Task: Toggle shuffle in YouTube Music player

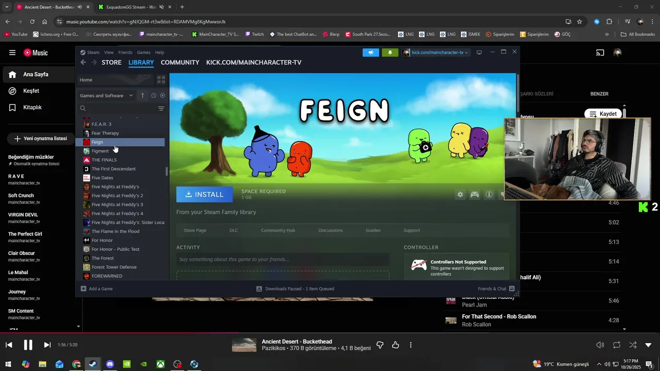Action: pos(633,345)
